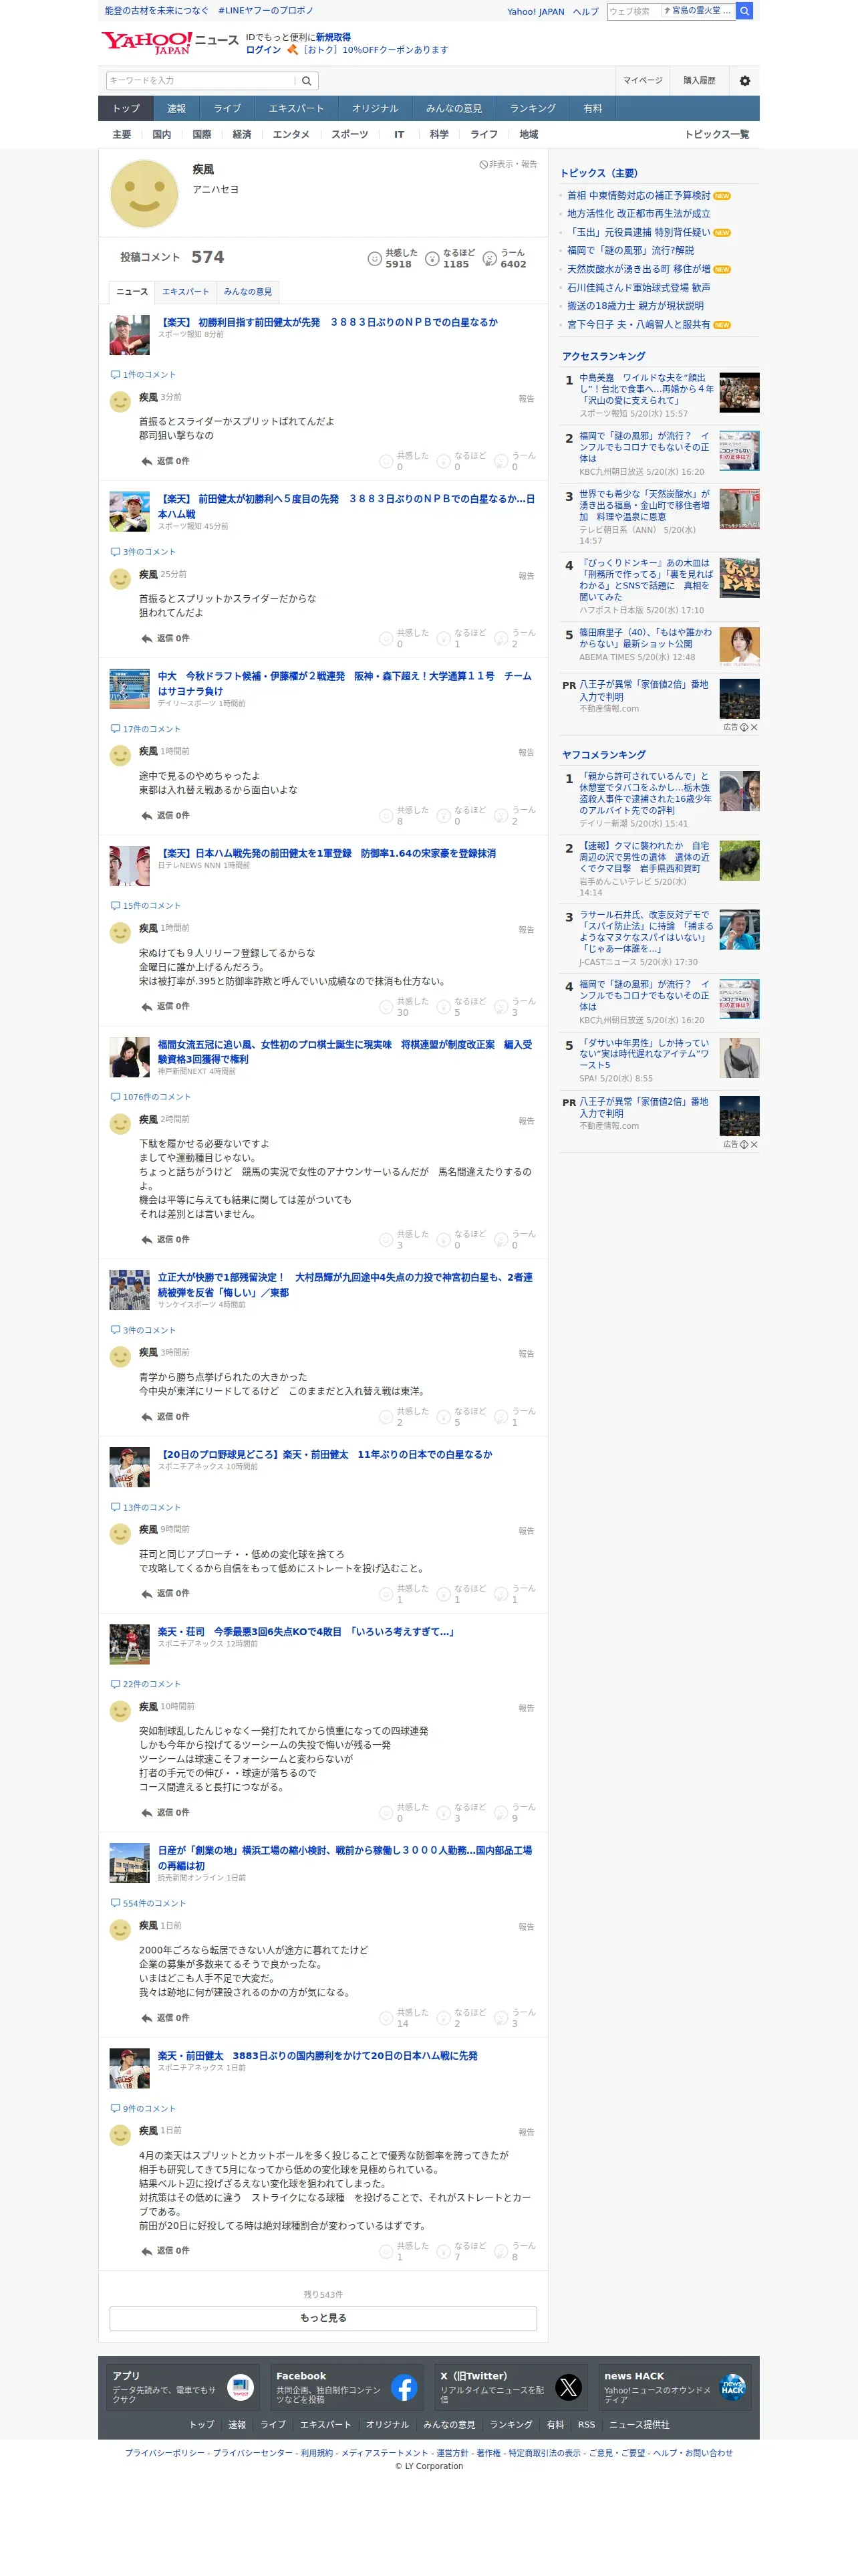This screenshot has height=2576, width=858.
Task: Select the ニュース comment tab under 投稿コメント
Action: tap(132, 292)
